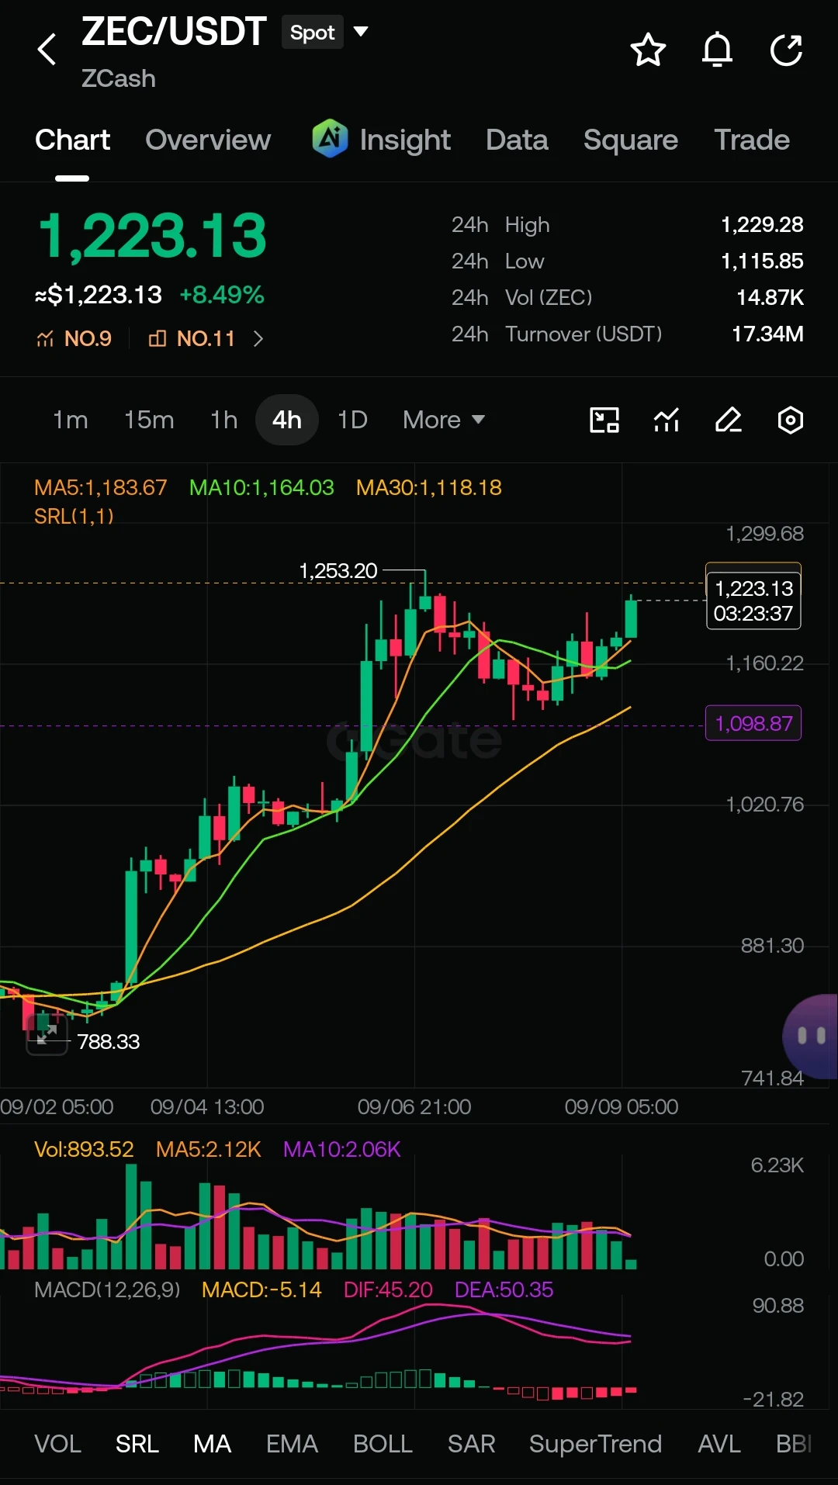Select the 4h timeframe
The image size is (838, 1485).
(287, 420)
